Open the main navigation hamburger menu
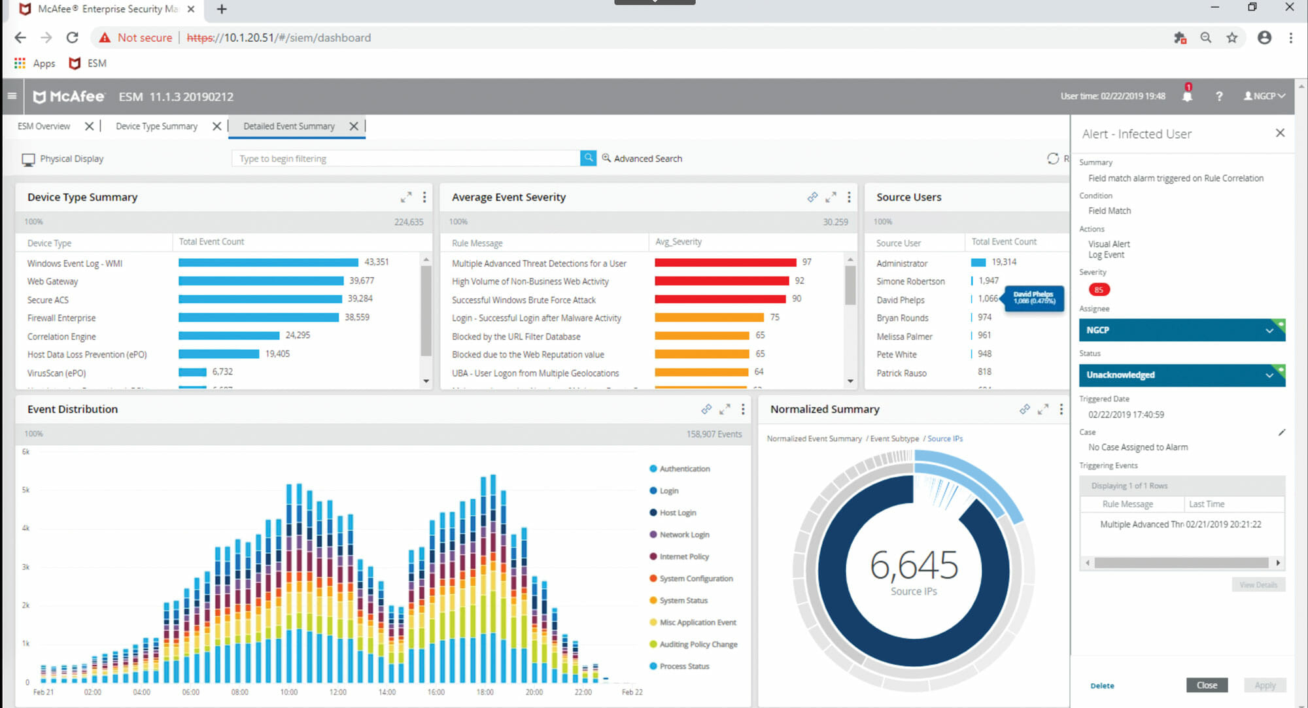1308x708 pixels. tap(12, 95)
